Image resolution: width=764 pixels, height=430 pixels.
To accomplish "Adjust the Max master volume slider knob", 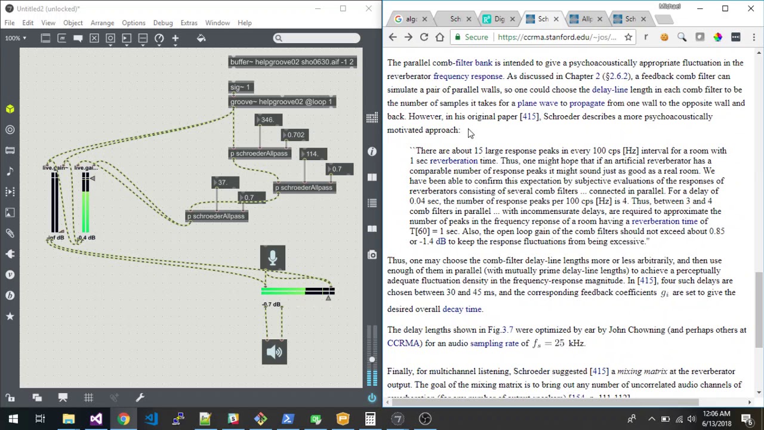I will pyautogui.click(x=372, y=360).
